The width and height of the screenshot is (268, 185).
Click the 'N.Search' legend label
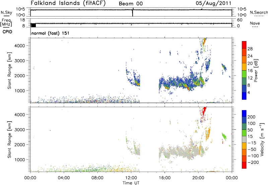point(259,12)
